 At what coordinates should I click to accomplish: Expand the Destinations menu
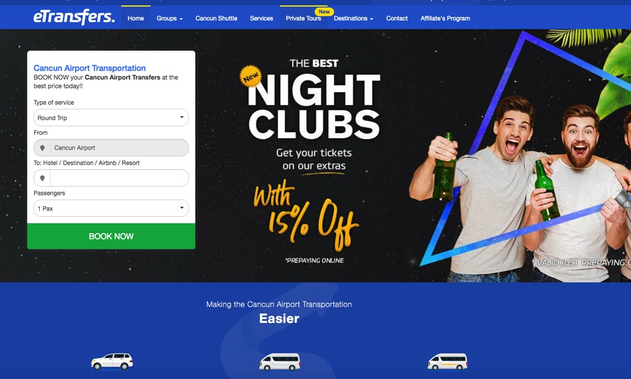click(353, 18)
